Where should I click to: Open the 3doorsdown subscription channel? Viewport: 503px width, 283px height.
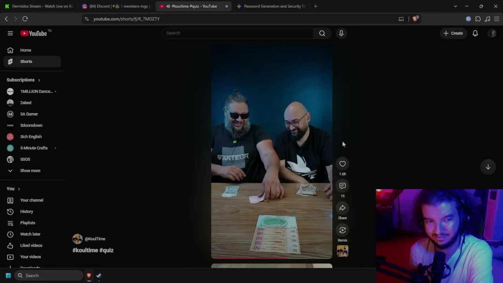[32, 125]
